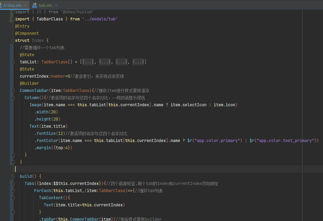This screenshot has width=323, height=221.
Task: Collapse the import statements fold marker
Action: click(13, 12)
